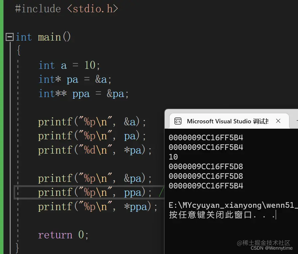Click the second console output line 0000009CC16FF5B4
This screenshot has height=254, width=298.
pyautogui.click(x=206, y=147)
